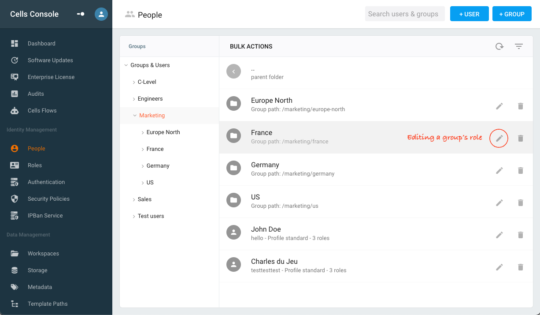Click trash icon for Charles du Jeu

(521, 267)
